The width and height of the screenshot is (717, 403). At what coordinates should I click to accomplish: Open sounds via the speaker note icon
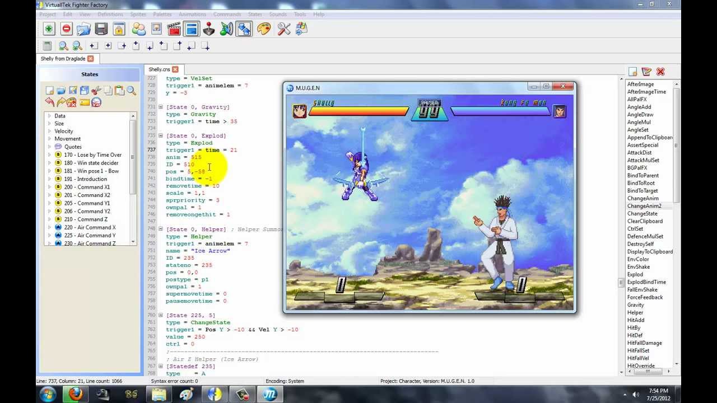click(226, 29)
